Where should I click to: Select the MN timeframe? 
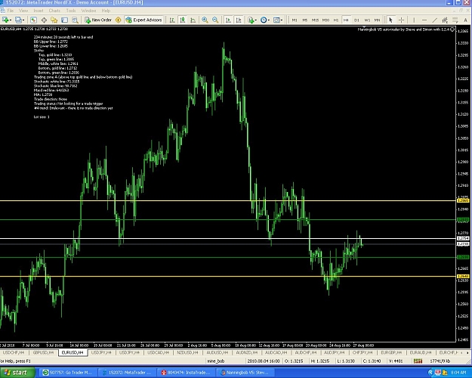(377, 20)
